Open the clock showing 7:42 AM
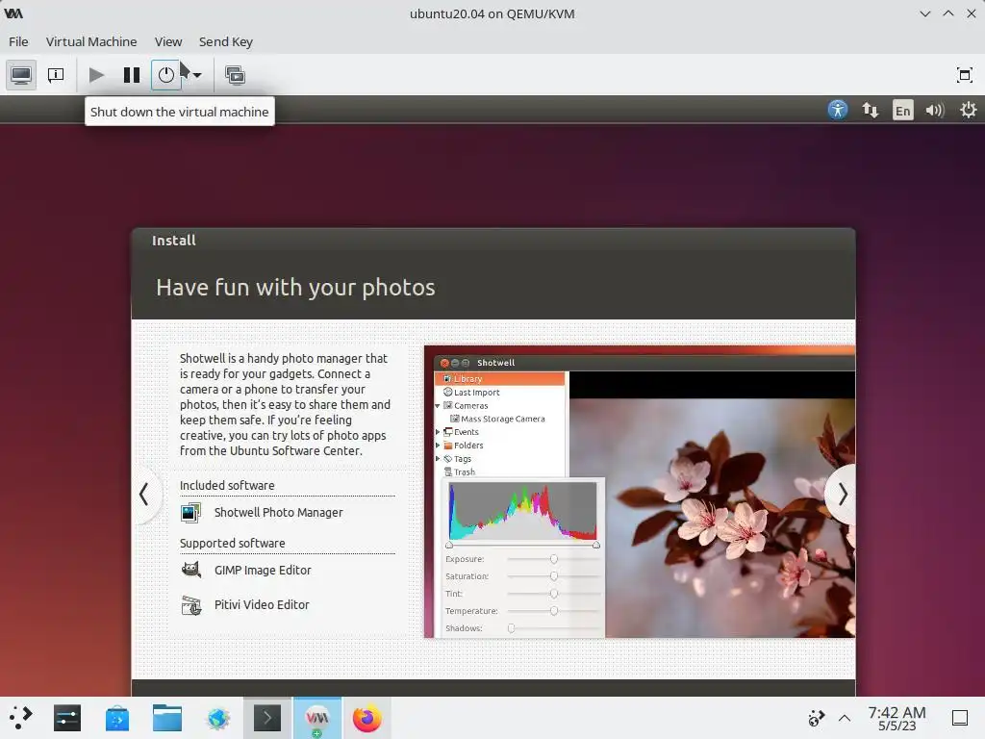Screen dimensions: 985x739 coord(897,718)
